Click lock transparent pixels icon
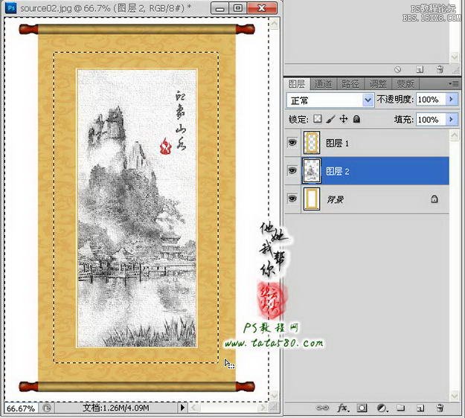 pyautogui.click(x=317, y=119)
